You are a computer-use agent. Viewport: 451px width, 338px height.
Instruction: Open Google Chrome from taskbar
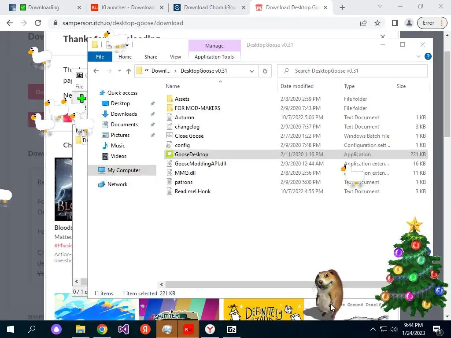coord(102,329)
